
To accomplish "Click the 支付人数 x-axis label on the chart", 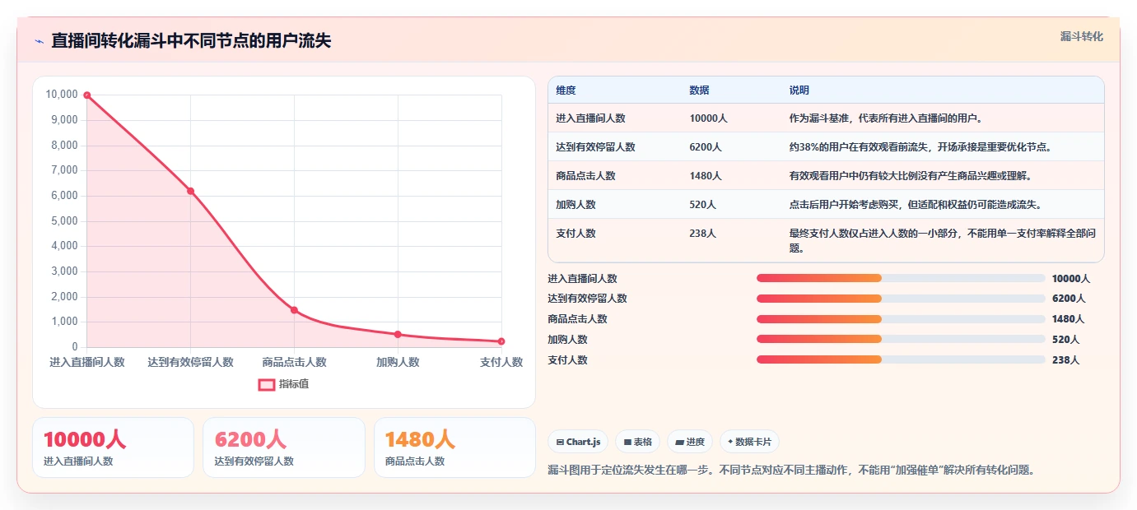I will pyautogui.click(x=501, y=362).
